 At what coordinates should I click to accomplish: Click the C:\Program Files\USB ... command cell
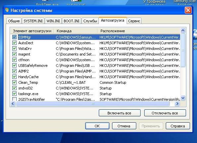75,66
